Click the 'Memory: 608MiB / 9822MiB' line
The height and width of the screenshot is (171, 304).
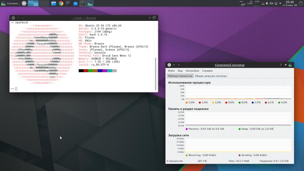click(98, 59)
